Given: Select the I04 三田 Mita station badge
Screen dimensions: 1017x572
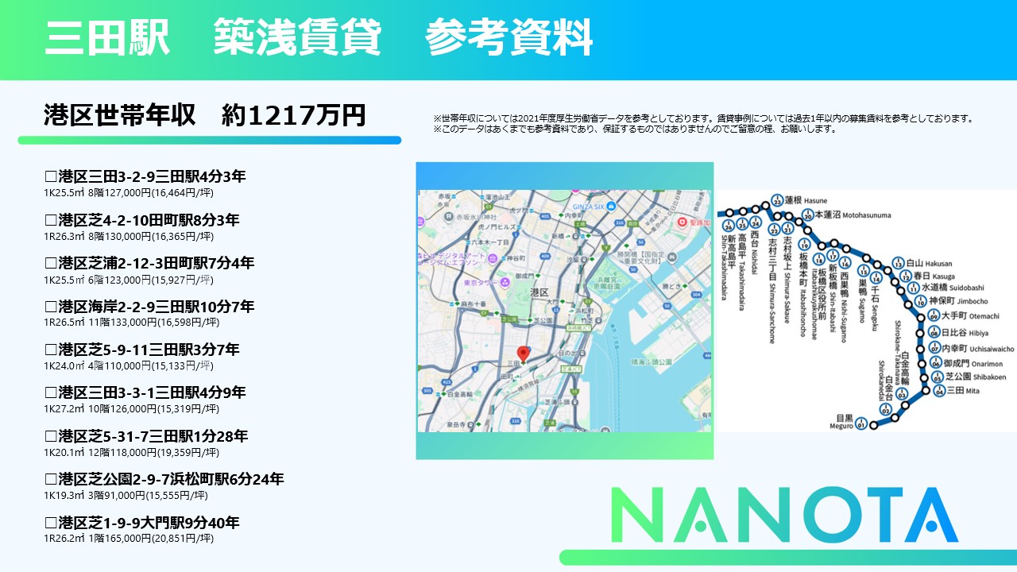Looking at the screenshot, I should coord(939,391).
